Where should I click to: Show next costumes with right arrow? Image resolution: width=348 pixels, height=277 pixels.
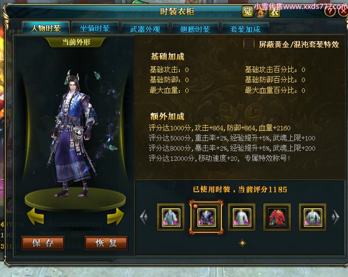point(335,217)
